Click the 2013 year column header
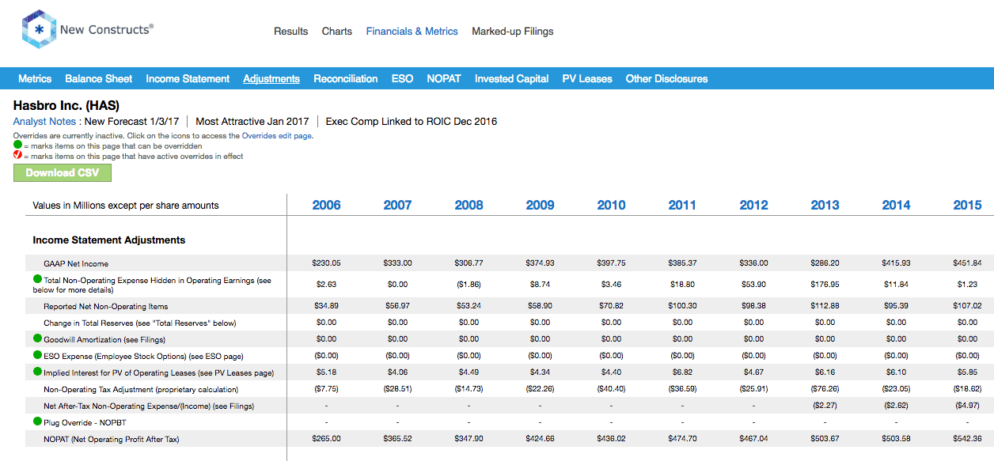 (825, 205)
